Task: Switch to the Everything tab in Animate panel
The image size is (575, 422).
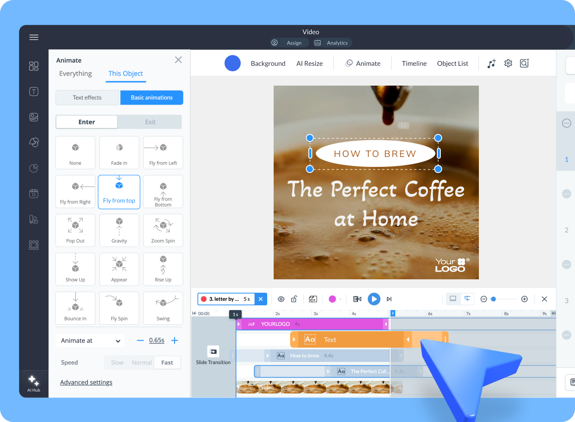Action: (x=75, y=74)
